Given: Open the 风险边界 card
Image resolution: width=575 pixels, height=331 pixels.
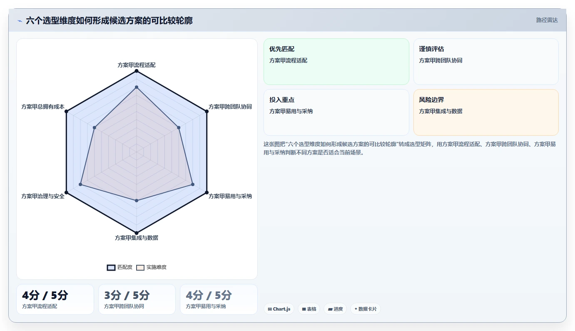Looking at the screenshot, I should (486, 112).
